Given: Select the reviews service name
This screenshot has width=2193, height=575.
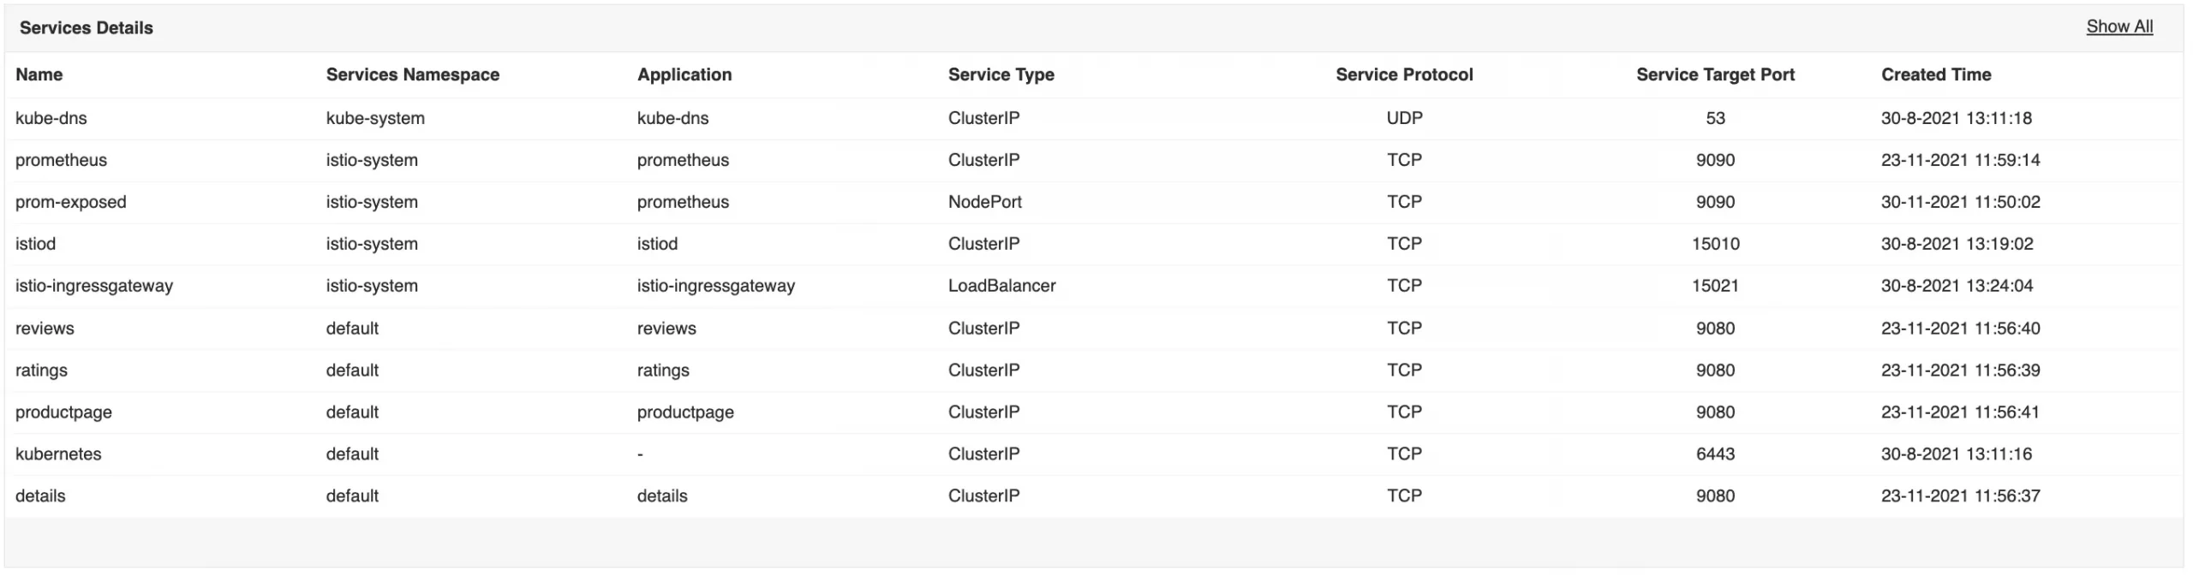Looking at the screenshot, I should 45,329.
